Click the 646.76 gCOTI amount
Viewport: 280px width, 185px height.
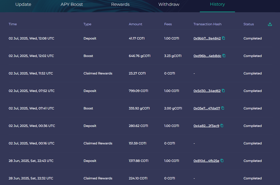(140, 56)
